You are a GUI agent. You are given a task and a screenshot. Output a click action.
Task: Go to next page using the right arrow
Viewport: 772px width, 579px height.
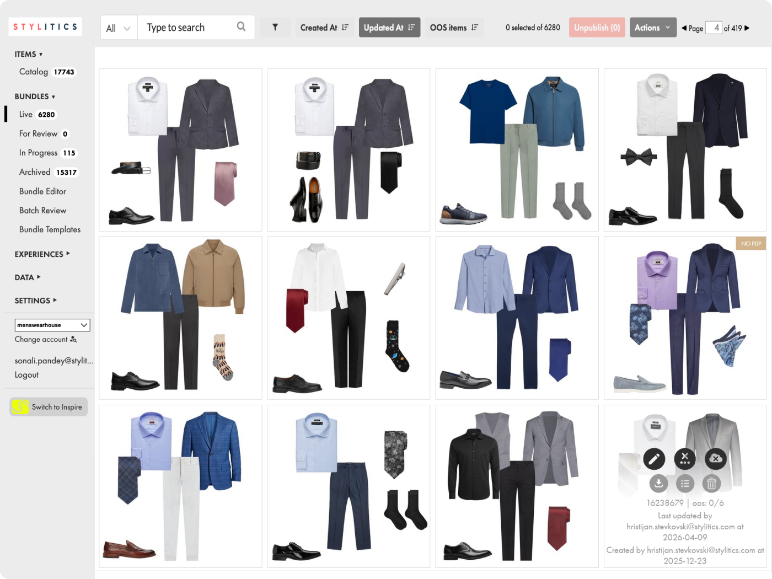(747, 28)
